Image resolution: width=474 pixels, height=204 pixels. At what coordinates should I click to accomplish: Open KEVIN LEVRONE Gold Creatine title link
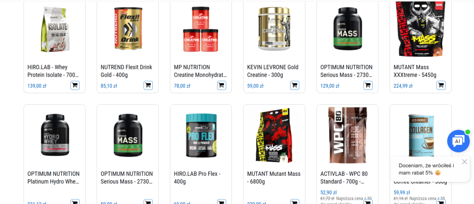pyautogui.click(x=273, y=71)
